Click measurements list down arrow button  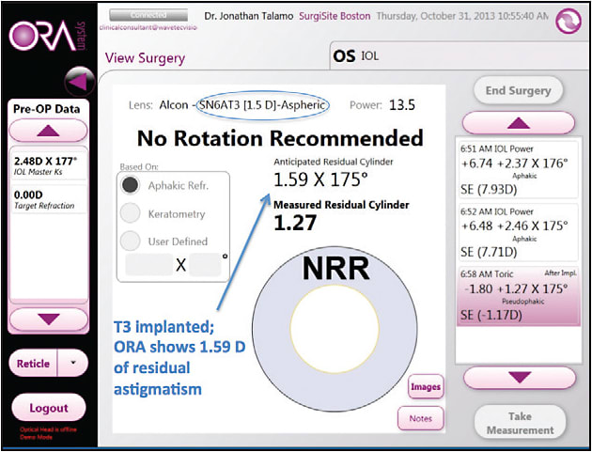tap(520, 377)
